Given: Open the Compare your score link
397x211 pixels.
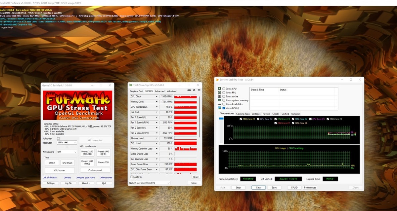Looking at the screenshot, I should point(85,178).
